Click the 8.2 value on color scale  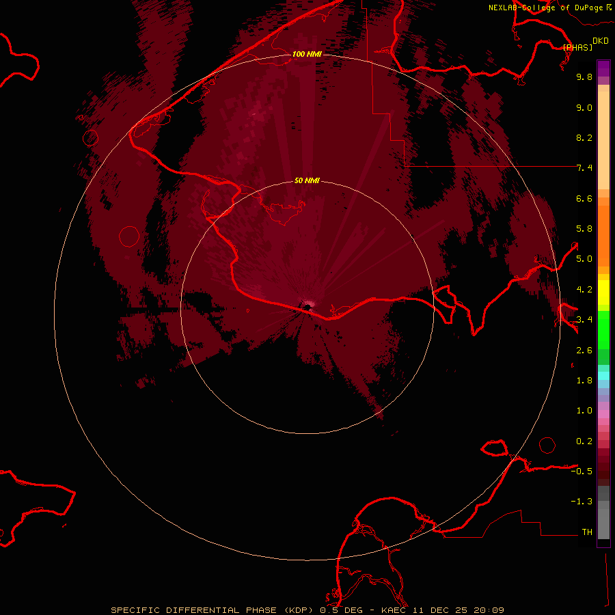[x=584, y=137]
